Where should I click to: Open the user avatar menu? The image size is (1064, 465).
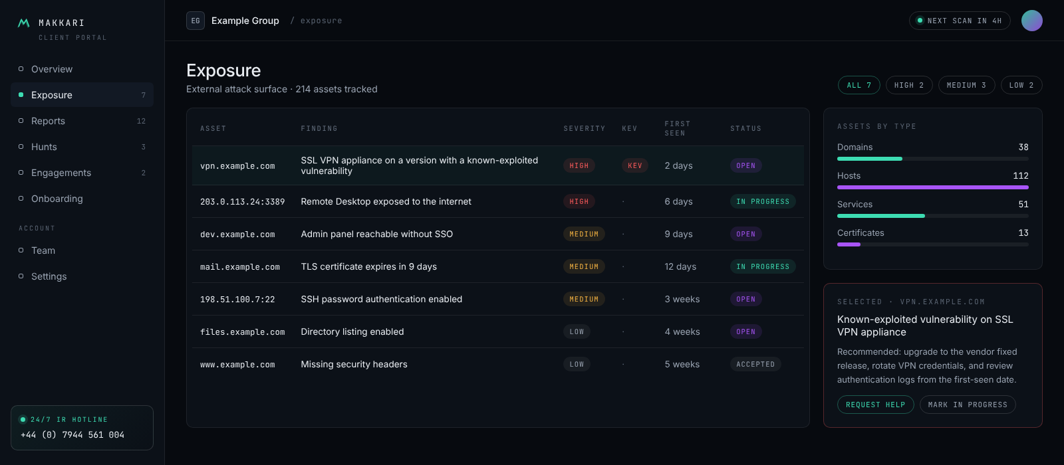coord(1032,21)
